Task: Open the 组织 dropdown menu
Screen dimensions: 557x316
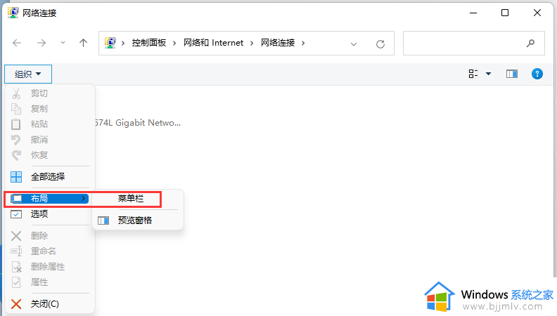Action: [28, 74]
